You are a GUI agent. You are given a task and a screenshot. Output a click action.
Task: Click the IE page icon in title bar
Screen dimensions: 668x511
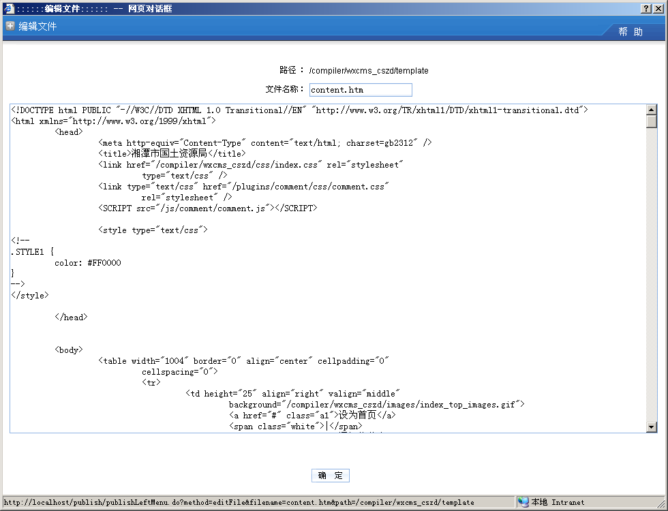tap(9, 8)
